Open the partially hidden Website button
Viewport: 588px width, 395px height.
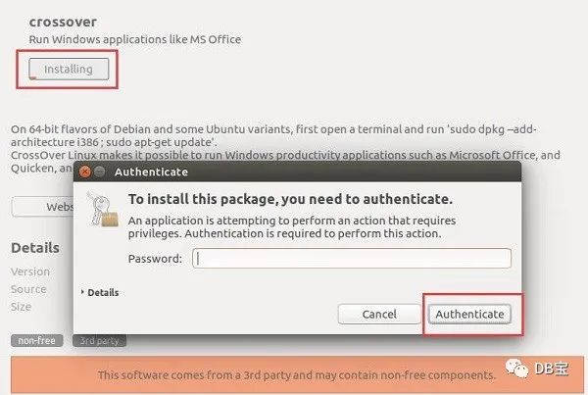tap(42, 207)
